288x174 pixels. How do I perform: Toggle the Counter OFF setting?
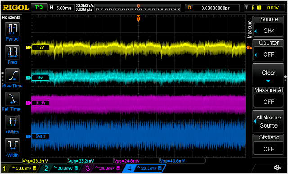(268, 55)
